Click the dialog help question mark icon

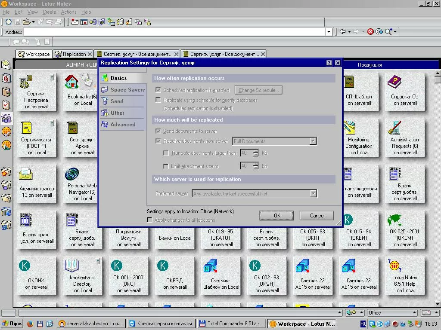[x=329, y=63]
